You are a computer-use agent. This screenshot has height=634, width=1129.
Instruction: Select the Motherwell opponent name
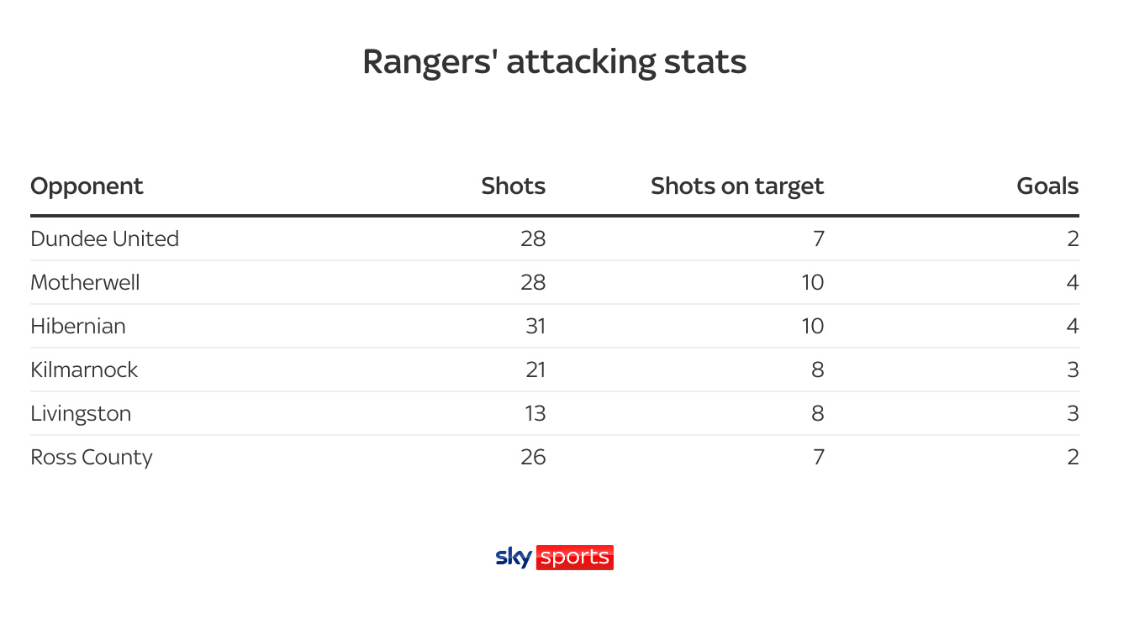pos(85,282)
